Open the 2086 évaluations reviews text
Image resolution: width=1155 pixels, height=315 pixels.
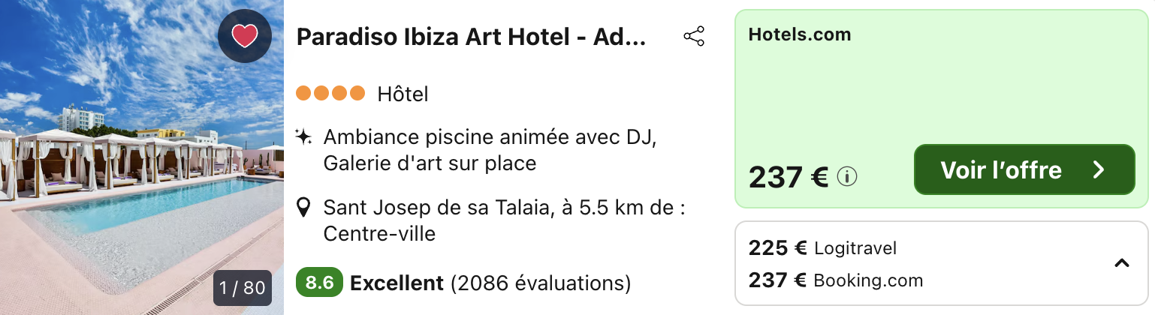pos(541,283)
